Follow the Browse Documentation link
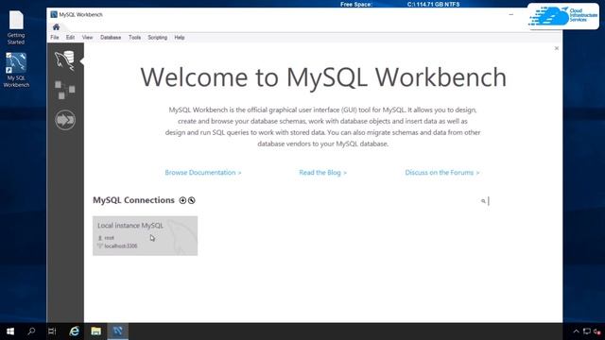The height and width of the screenshot is (340, 605). 203,172
